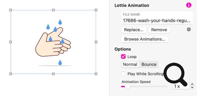
Task: Open the pink info icon for Lottie Animation
Action: (189, 5)
